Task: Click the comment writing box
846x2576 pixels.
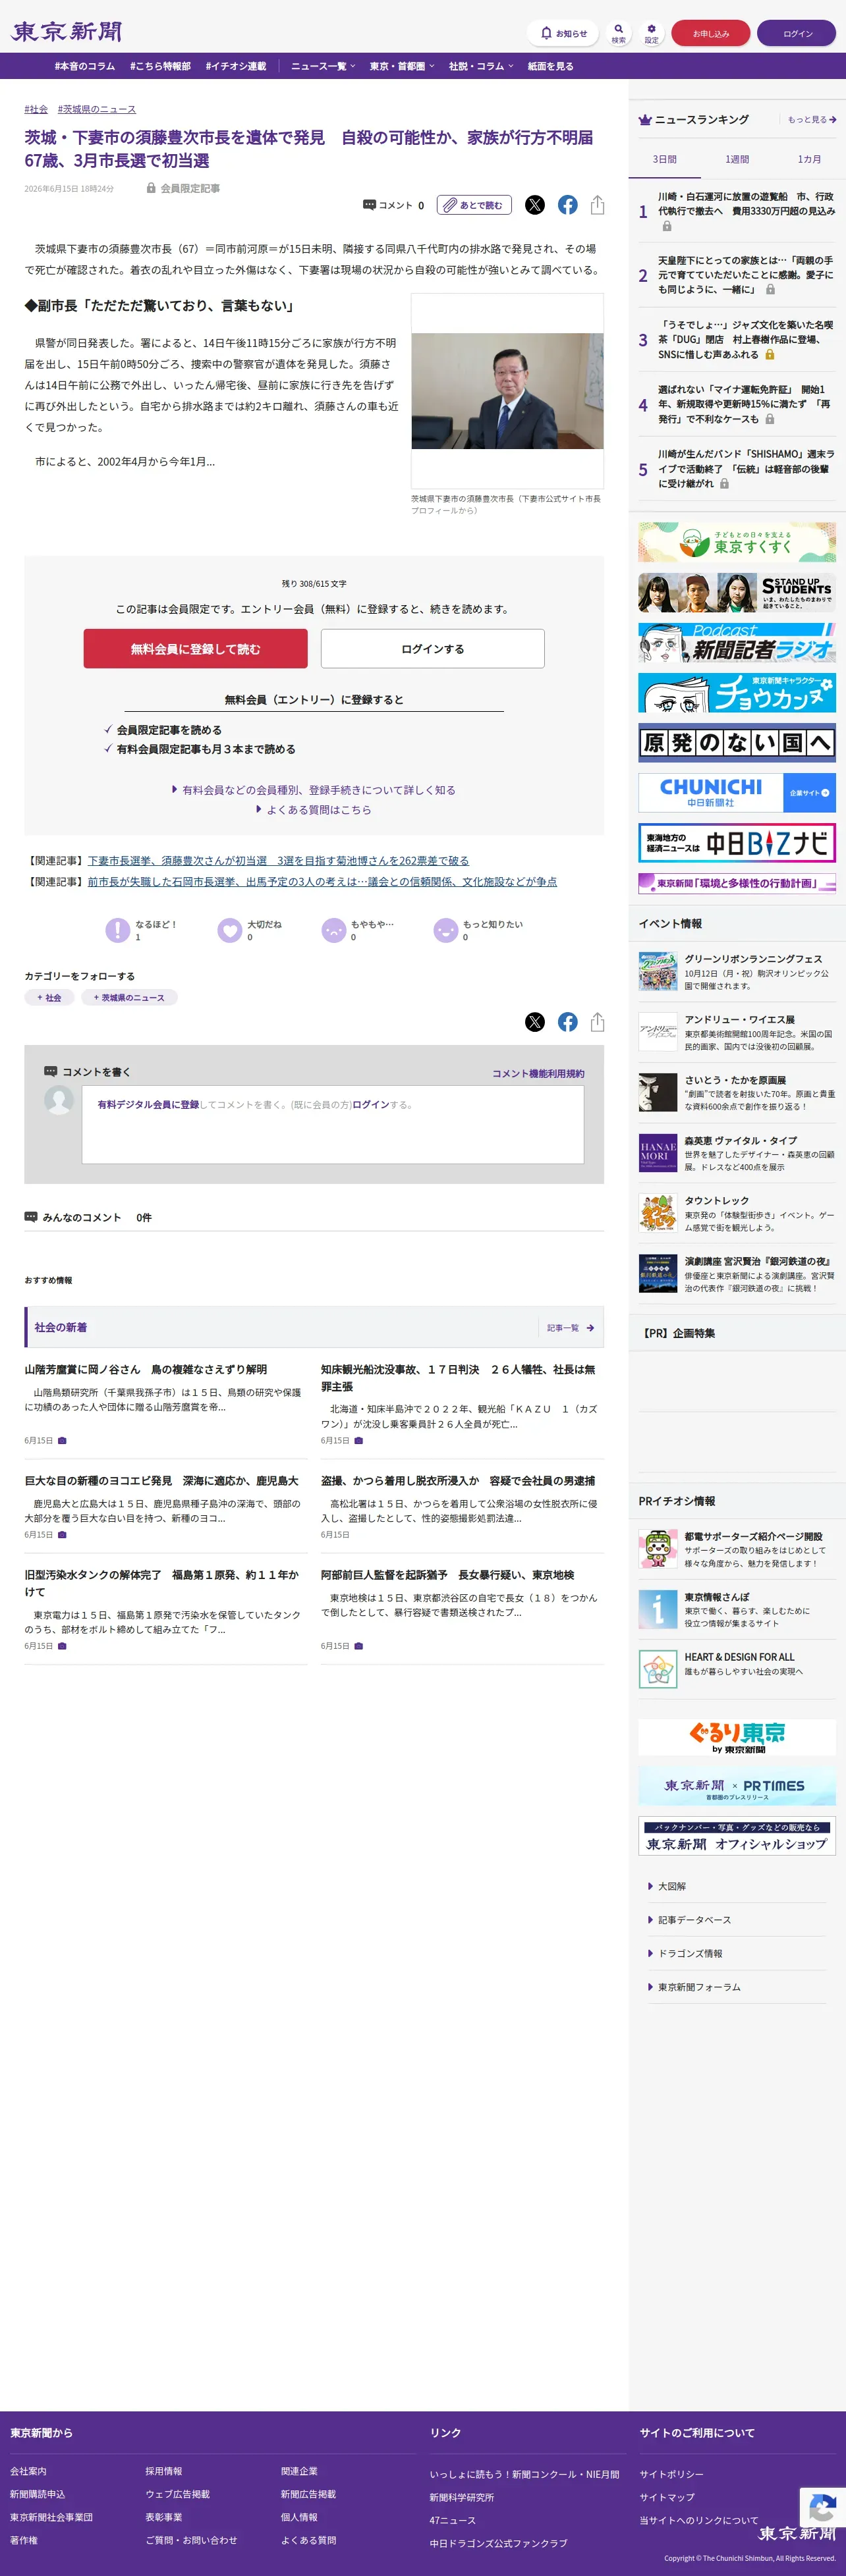Action: pyautogui.click(x=332, y=1124)
